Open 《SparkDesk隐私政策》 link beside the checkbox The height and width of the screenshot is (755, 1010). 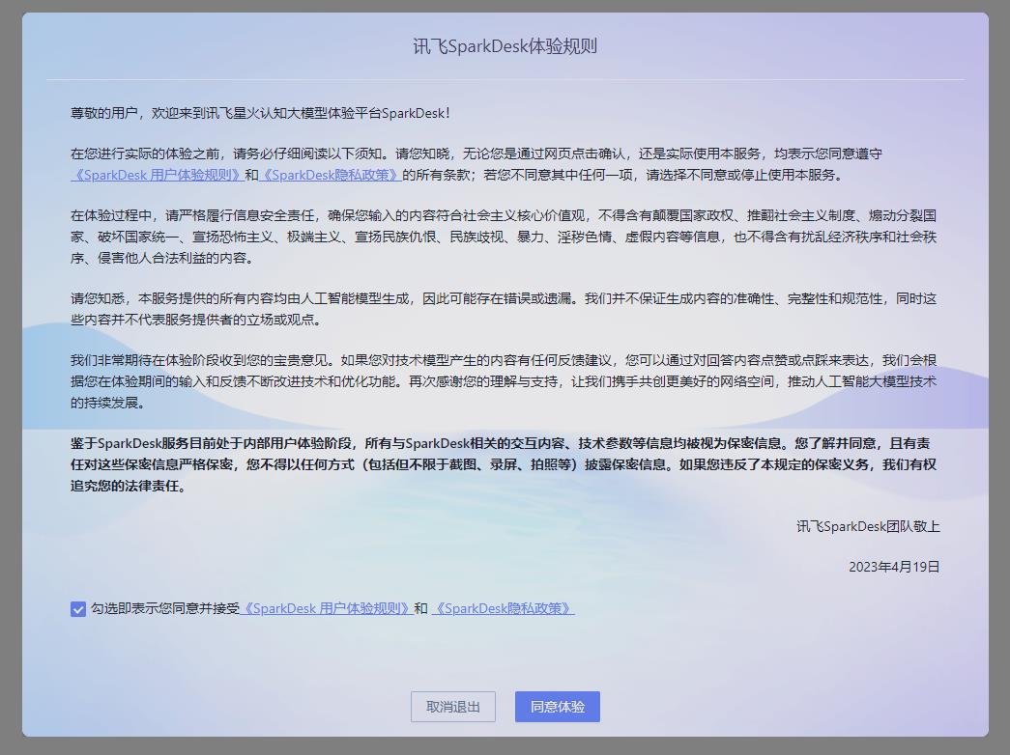point(503,609)
